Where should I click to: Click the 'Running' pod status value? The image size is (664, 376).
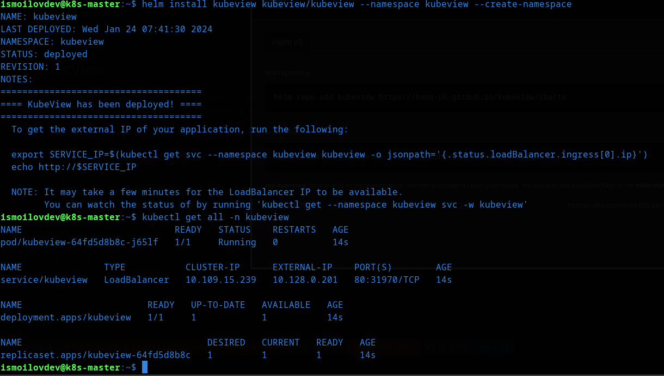[x=237, y=242]
